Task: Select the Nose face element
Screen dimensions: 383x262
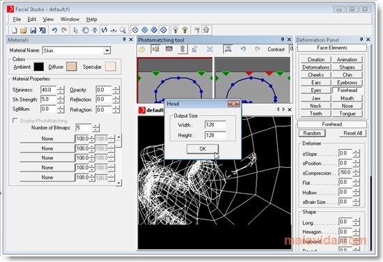Action: (x=347, y=106)
